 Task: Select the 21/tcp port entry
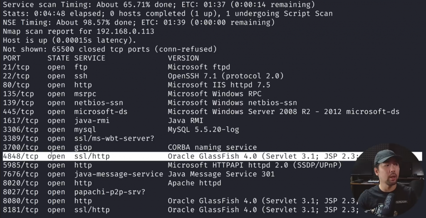16,67
